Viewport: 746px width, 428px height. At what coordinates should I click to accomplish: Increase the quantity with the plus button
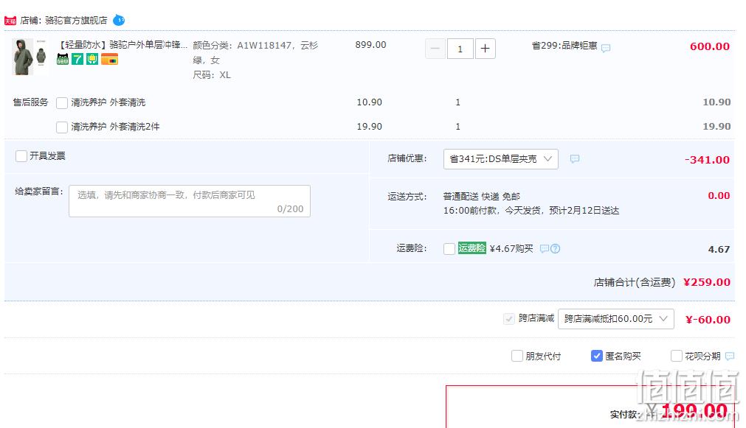click(x=485, y=49)
